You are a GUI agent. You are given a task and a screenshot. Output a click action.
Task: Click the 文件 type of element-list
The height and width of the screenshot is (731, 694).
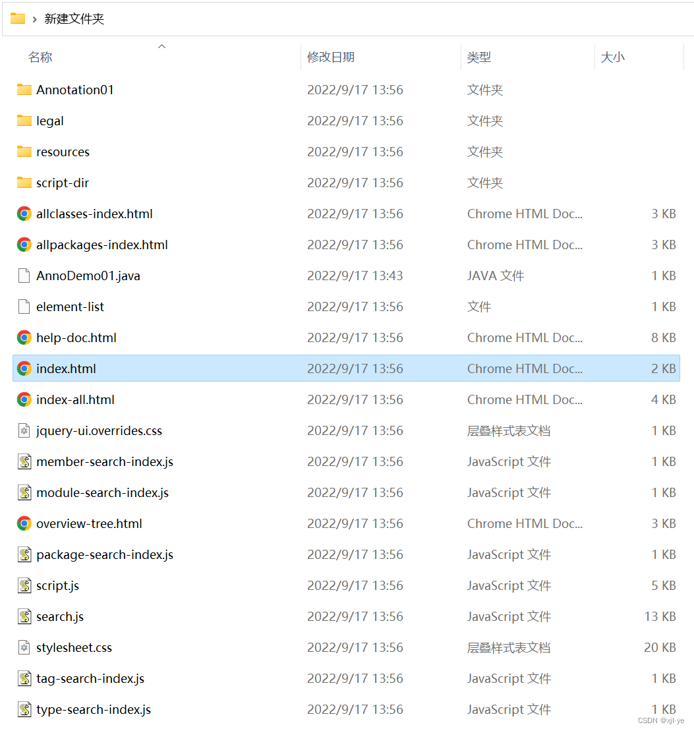coord(479,307)
